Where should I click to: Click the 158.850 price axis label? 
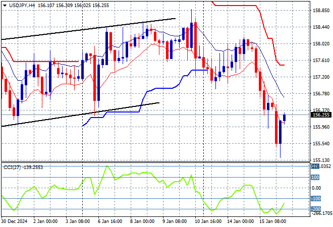(321, 10)
